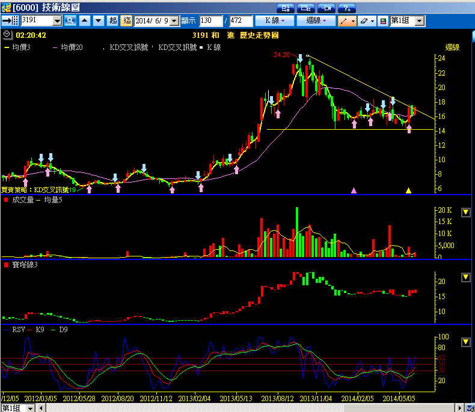The image size is (475, 412).
Task: Click the link-window icon in title bar
Action: (326, 8)
